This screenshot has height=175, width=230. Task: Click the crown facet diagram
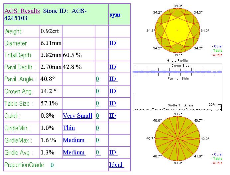tap(177, 30)
